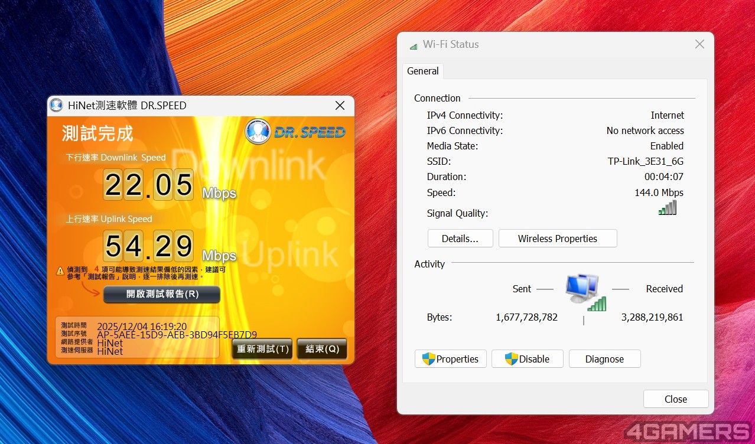Click the DR.SPEED app icon in title bar
Screen dimensions: 755x444
coord(56,106)
